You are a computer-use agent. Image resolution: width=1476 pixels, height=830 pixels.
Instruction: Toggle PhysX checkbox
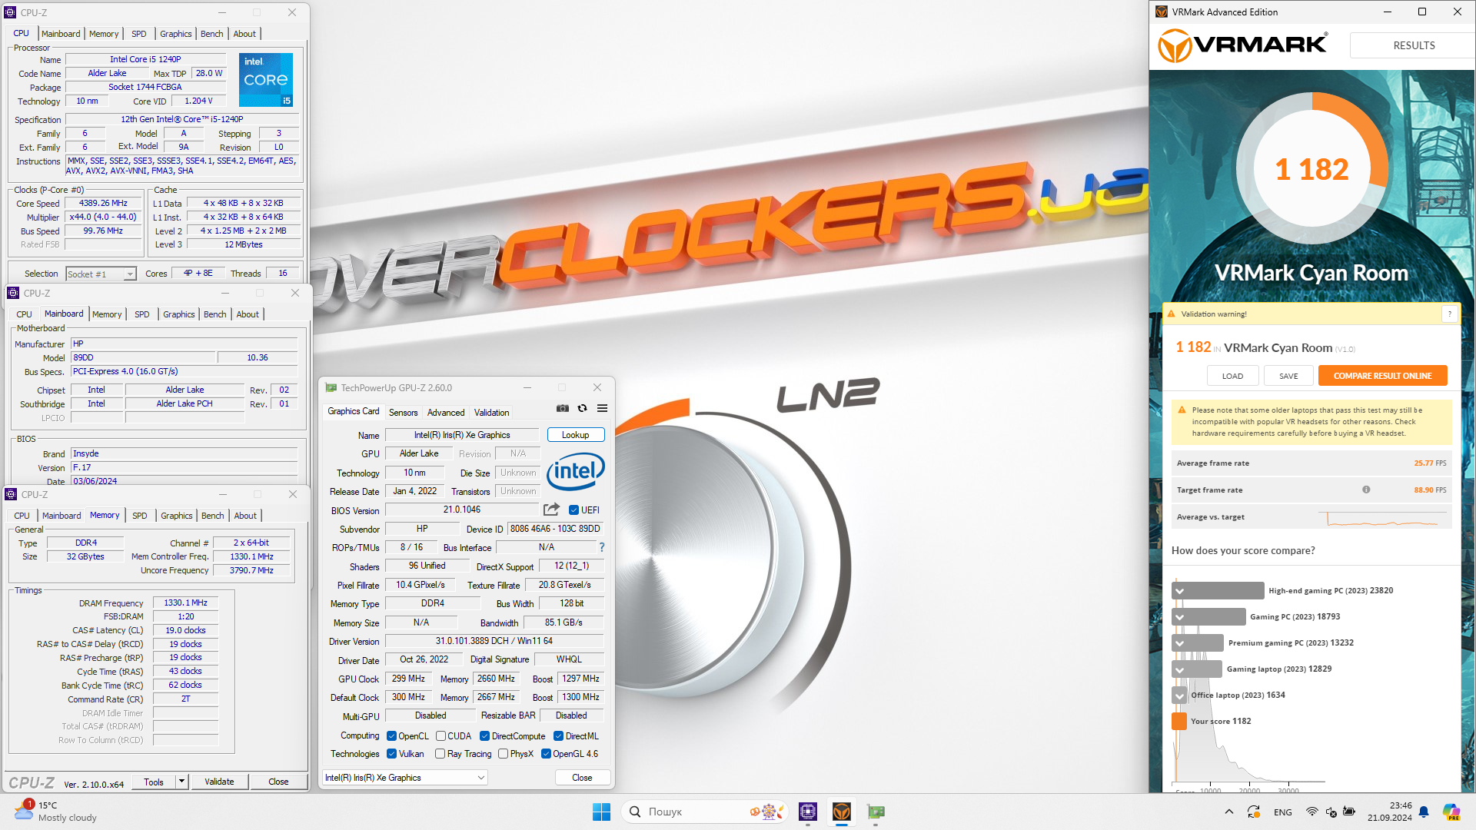(503, 754)
